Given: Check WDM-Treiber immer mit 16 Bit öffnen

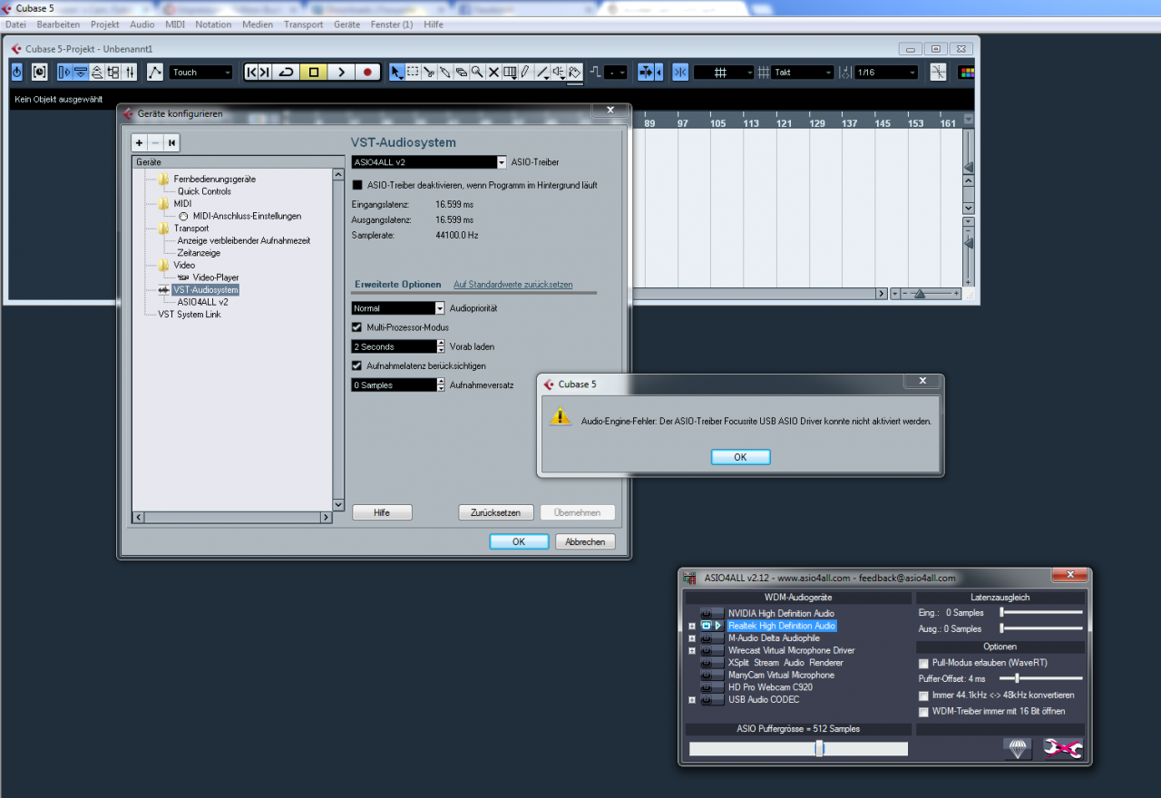Looking at the screenshot, I should tap(923, 712).
